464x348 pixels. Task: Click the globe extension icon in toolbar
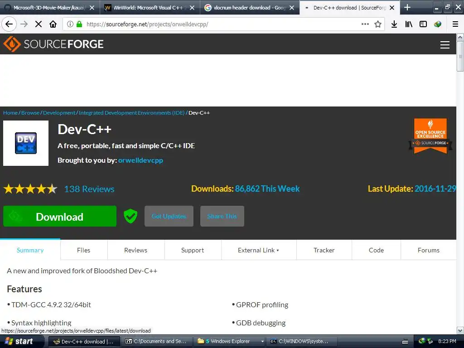[438, 24]
